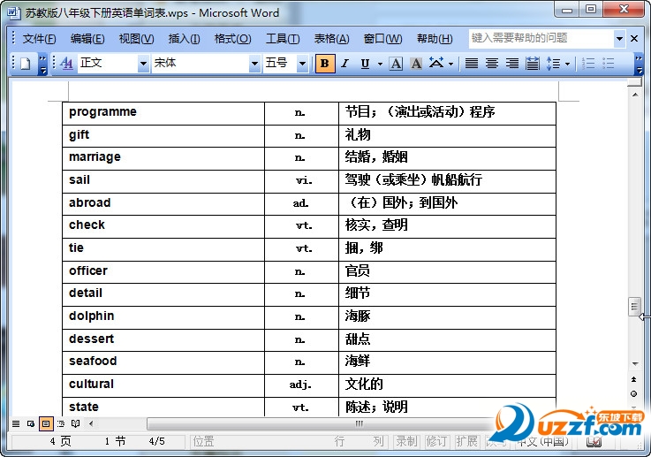Click the word 'programme' in the table
The width and height of the screenshot is (651, 457).
[x=102, y=112]
